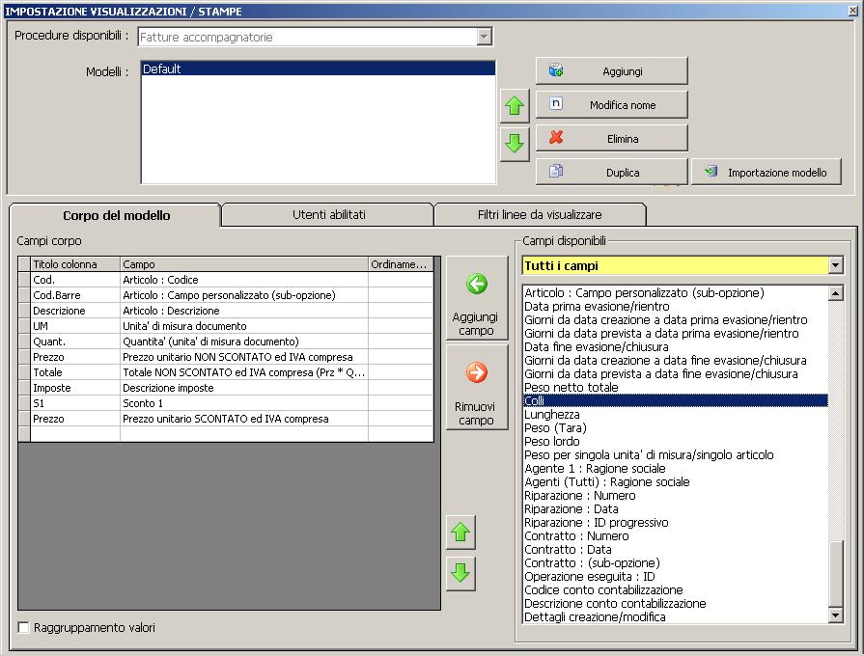
Task: Select the row header of the Cod.Barre row
Action: tap(24, 295)
